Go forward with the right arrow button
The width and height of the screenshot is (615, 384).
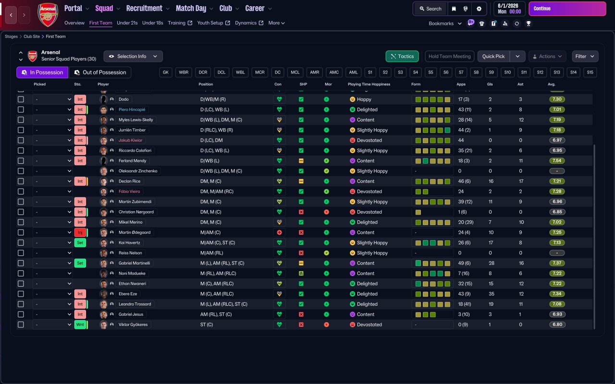pyautogui.click(x=24, y=15)
